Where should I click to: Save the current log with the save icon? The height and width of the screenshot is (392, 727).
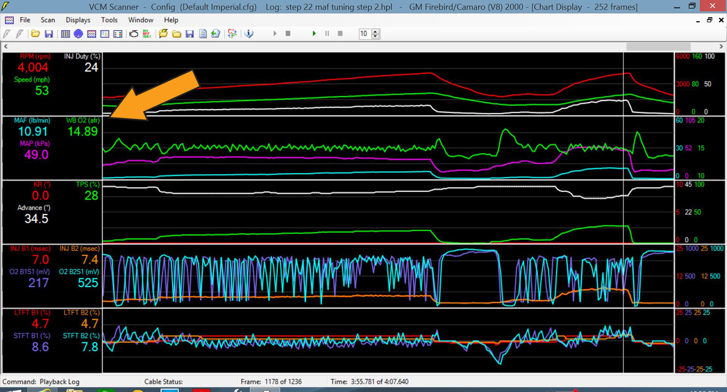click(x=48, y=33)
